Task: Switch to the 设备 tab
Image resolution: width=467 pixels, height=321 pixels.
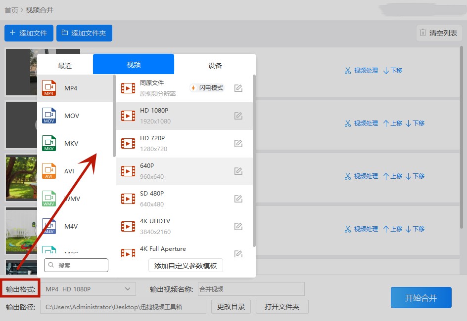Action: (x=215, y=65)
